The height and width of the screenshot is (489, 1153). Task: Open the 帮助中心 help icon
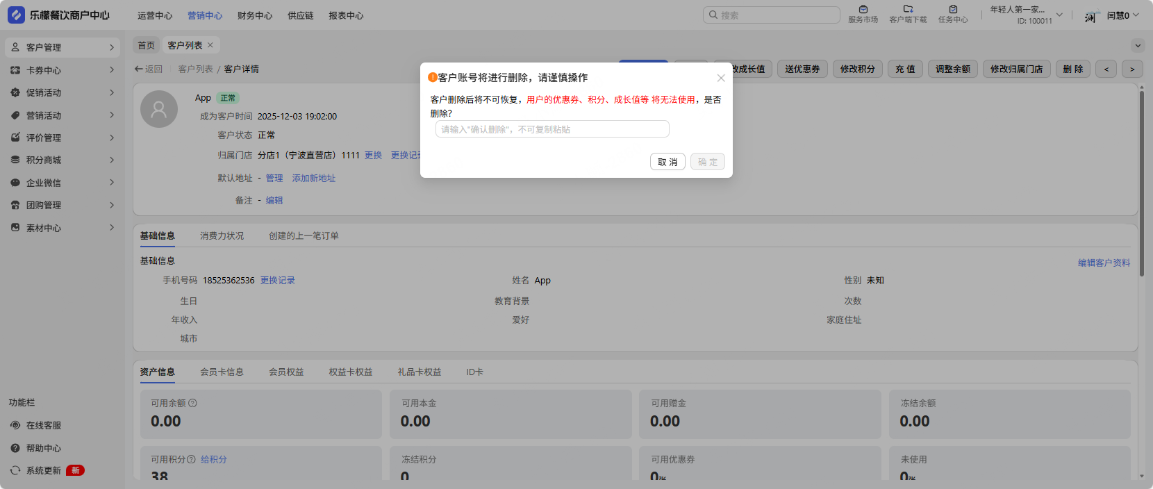[x=15, y=448]
